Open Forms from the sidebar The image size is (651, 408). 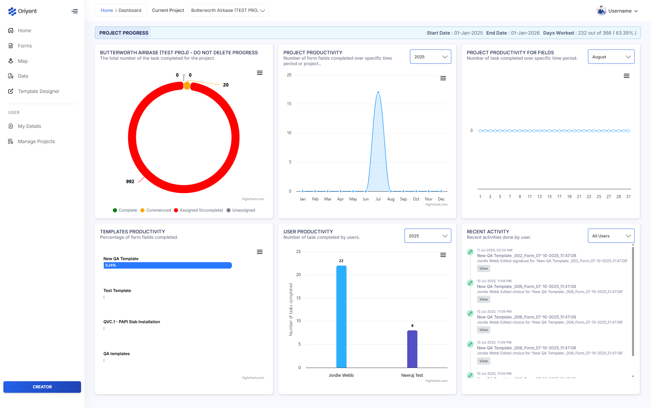coord(24,45)
